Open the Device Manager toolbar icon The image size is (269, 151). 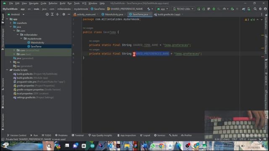point(249,9)
